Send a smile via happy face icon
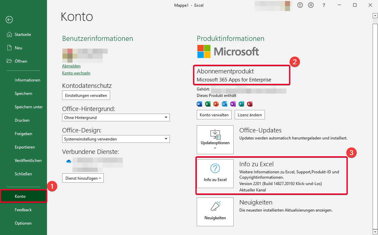 tap(300, 5)
